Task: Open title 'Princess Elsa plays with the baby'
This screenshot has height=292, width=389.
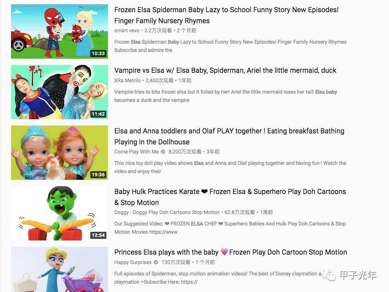Action: coord(231,252)
